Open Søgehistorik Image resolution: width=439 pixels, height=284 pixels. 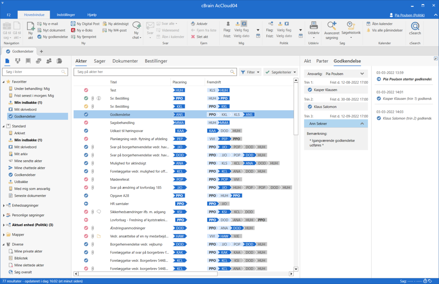coord(351,30)
